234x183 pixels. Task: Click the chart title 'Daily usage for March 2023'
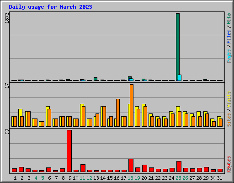[x=50, y=7]
